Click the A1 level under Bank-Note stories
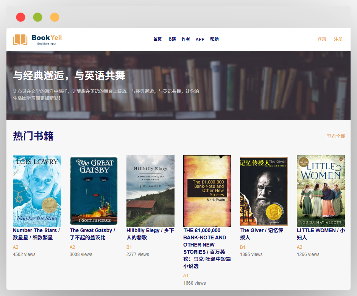This screenshot has width=357, height=296. pos(186,276)
